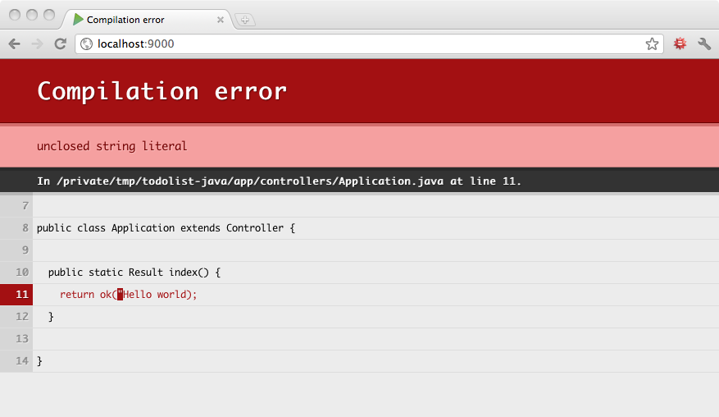Click the browser forward arrow

click(x=37, y=44)
